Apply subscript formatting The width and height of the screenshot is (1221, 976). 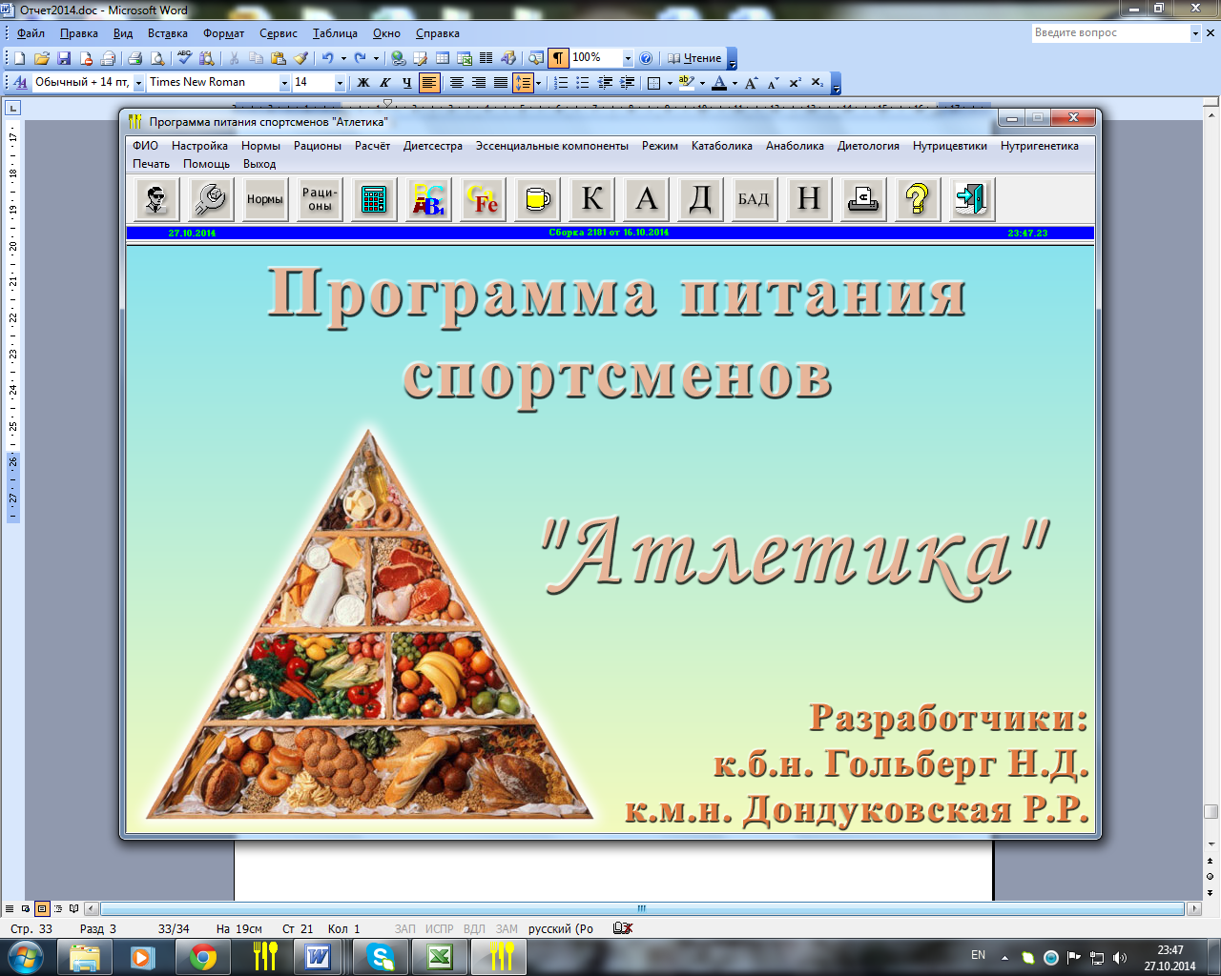click(817, 83)
